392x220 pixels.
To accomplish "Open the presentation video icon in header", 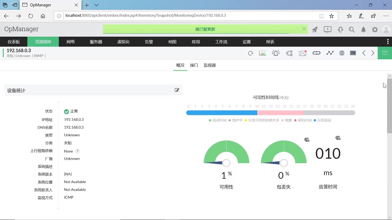I will (328, 30).
